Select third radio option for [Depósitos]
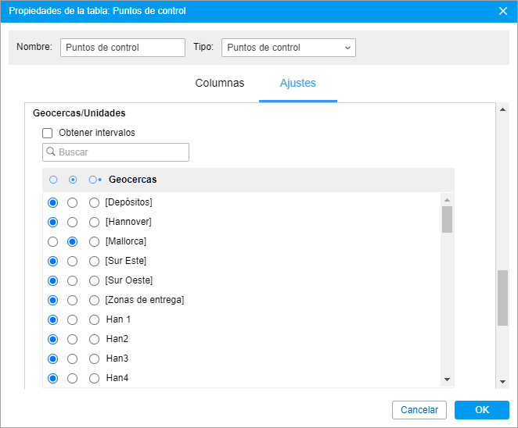518x428 pixels. [x=94, y=203]
